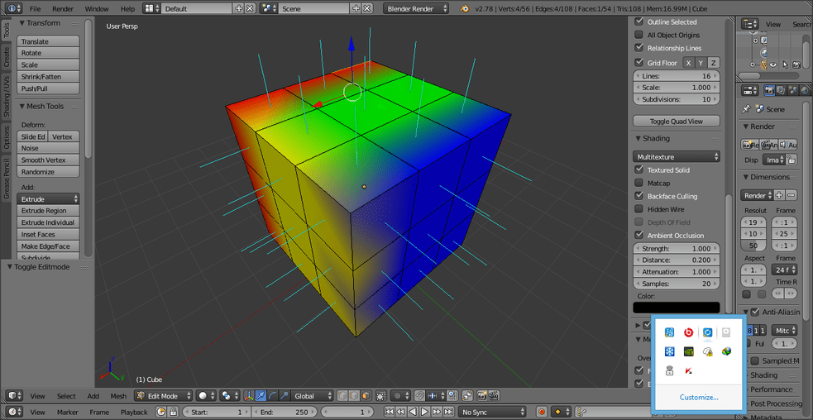This screenshot has height=420, width=813.
Task: Select vertex select mode icon
Action: [x=342, y=396]
